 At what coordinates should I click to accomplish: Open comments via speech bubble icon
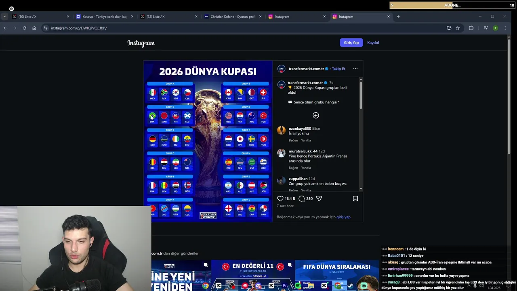click(302, 198)
